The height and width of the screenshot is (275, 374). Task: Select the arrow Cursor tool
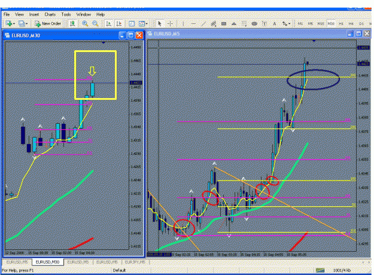pyautogui.click(x=160, y=23)
